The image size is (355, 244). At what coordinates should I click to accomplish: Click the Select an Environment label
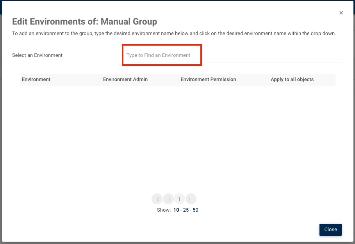point(37,55)
